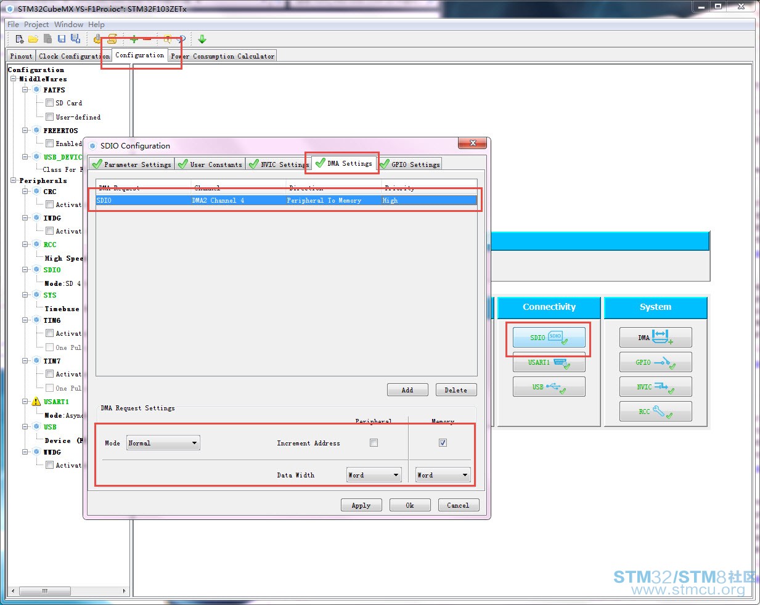Open the Parameter Settings tab

point(132,164)
